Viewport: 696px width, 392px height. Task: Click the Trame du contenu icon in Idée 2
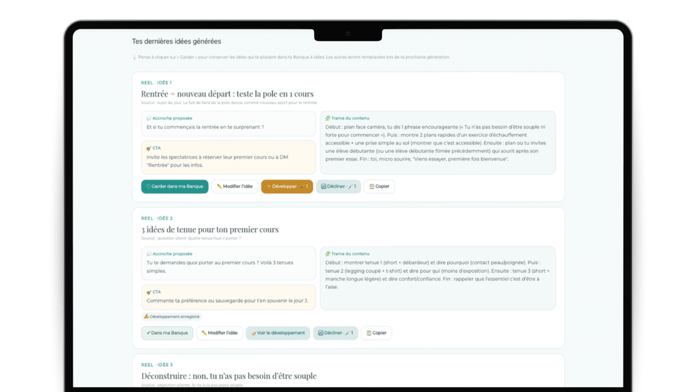328,254
